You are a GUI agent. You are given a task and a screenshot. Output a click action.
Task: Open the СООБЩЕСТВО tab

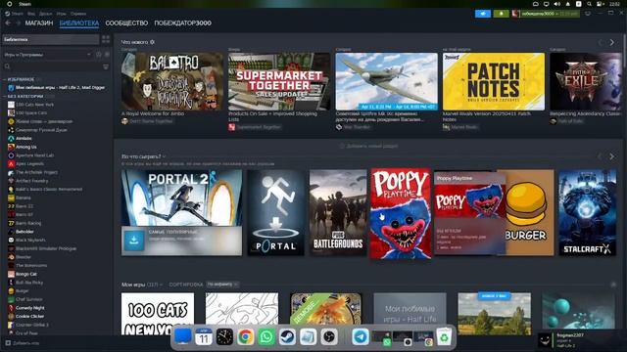point(126,23)
